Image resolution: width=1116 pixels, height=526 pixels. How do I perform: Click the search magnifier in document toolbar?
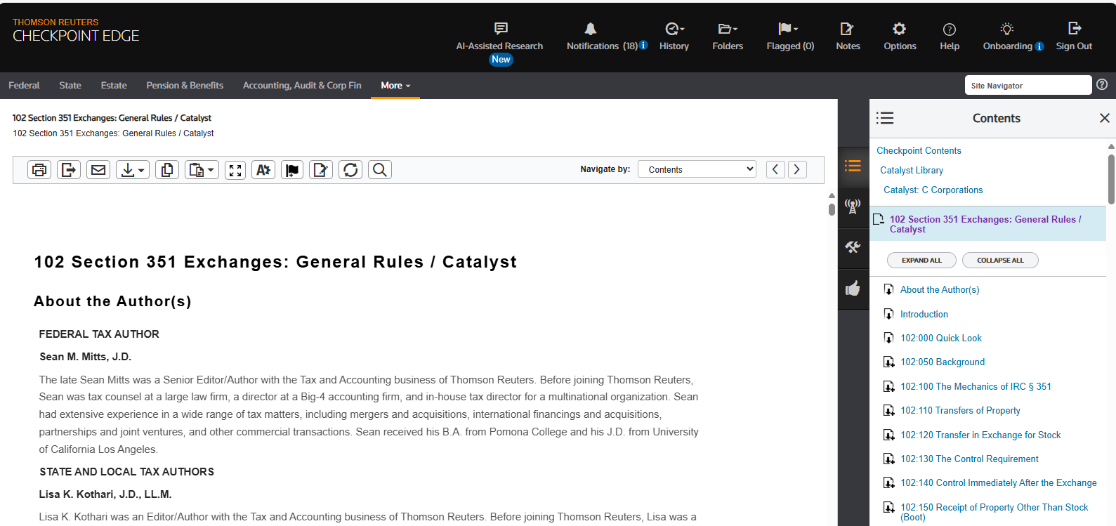click(x=380, y=170)
